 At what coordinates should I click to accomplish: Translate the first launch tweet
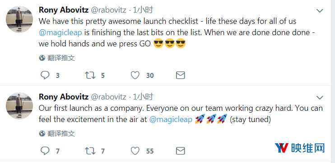pyautogui.click(x=57, y=134)
